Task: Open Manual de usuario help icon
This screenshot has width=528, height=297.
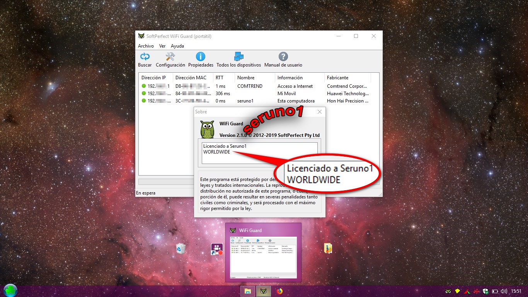Action: point(283,57)
